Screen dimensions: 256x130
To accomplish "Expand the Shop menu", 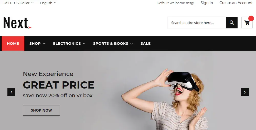I will 37,44.
